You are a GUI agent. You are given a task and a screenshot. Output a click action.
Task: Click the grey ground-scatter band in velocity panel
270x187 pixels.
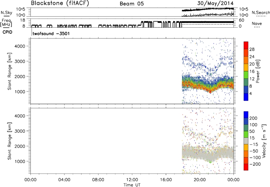pyautogui.click(x=208, y=153)
